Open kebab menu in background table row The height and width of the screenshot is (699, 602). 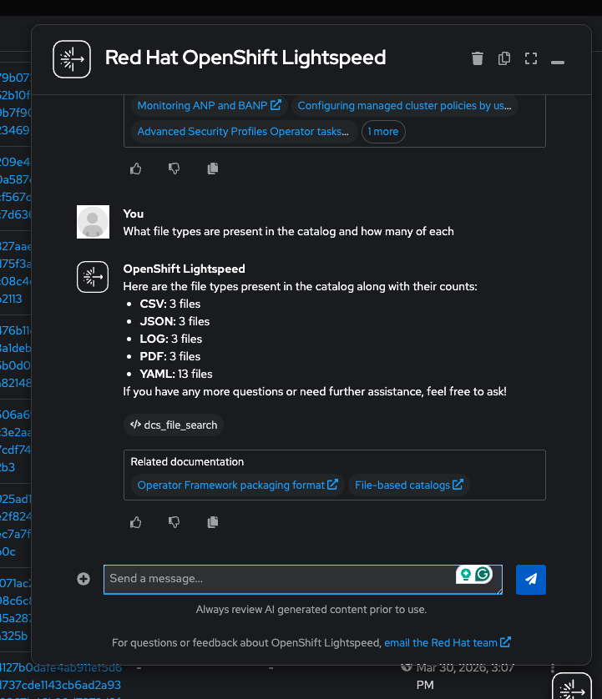point(553,668)
